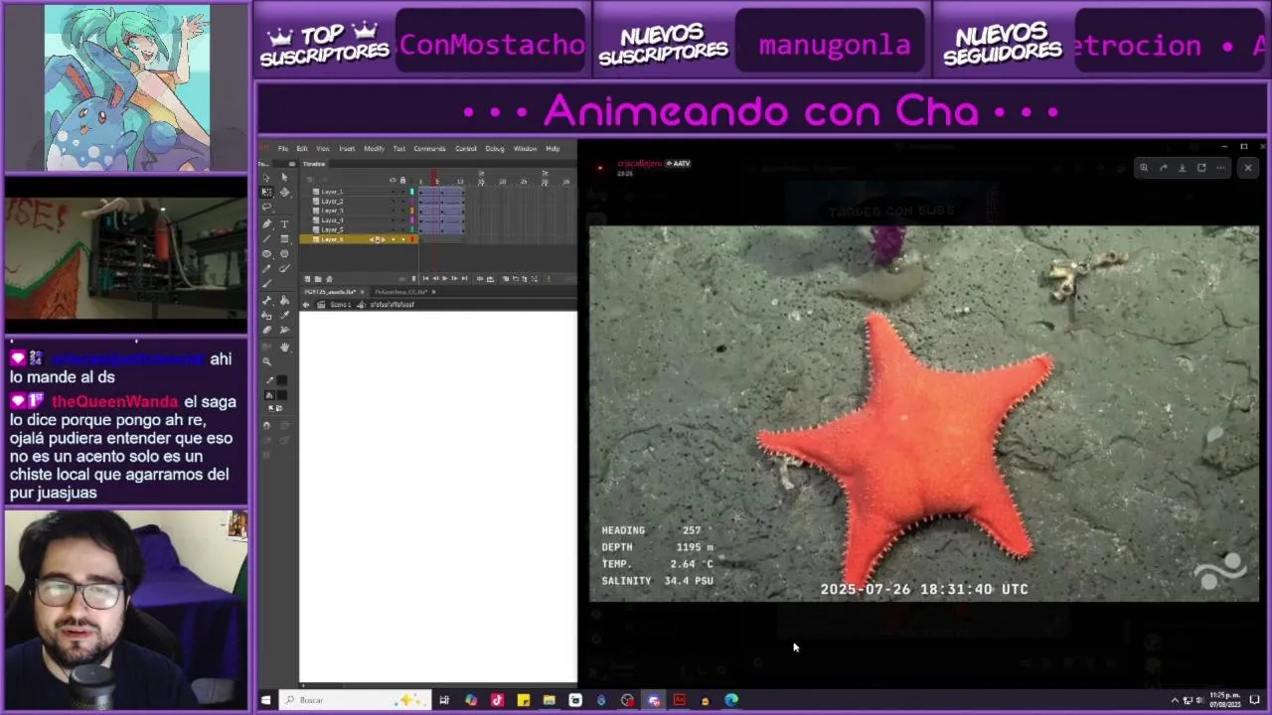The image size is (1272, 715).
Task: Click the Buscar taskbar search box
Action: tap(353, 700)
